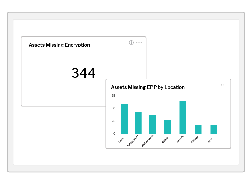Open the Assets Missing Encryption options menu
252x180 pixels.
139,43
